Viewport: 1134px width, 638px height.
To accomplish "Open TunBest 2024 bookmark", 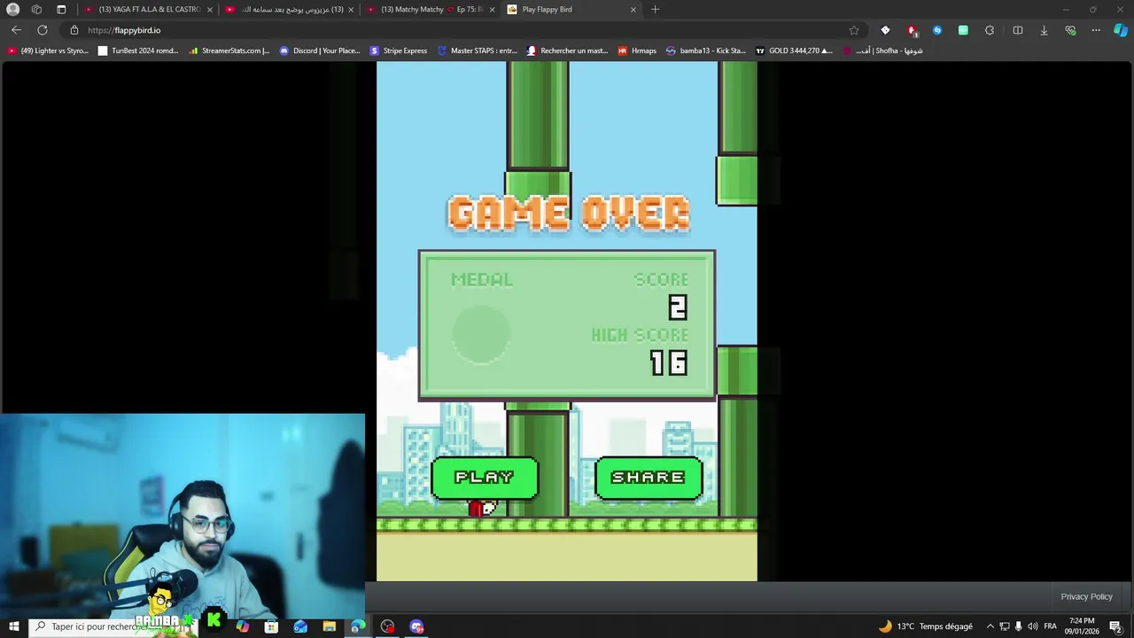I will (x=139, y=51).
